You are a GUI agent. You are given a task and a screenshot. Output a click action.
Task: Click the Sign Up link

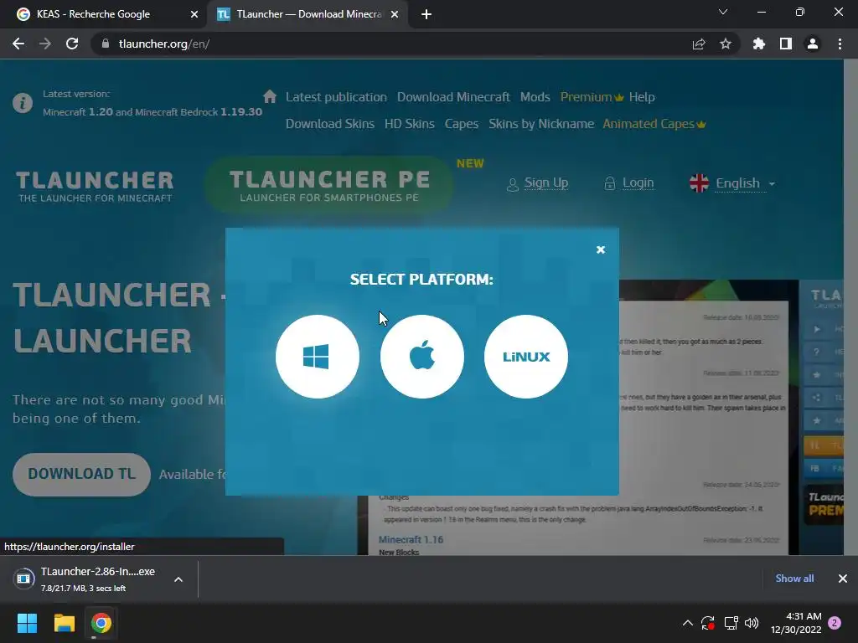[x=538, y=183]
